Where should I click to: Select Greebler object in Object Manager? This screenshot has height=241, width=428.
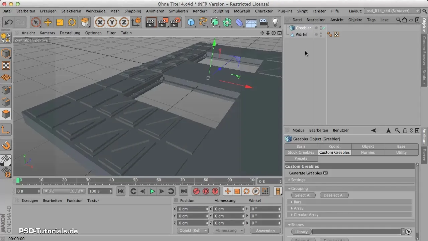tap(303, 28)
